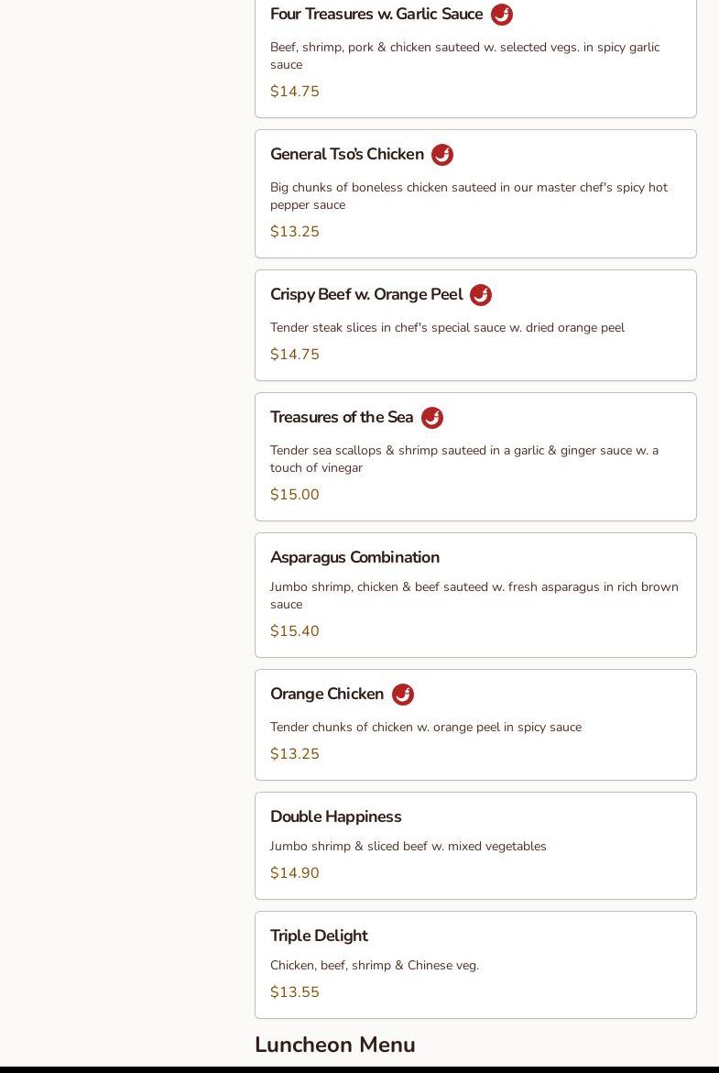Viewport: 719px width, 1073px height.
Task: Open the Orange Chicken menu item
Action: tap(327, 695)
